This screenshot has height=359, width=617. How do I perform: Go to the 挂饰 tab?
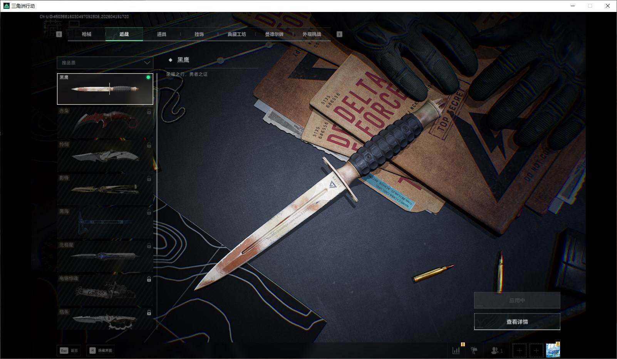[x=199, y=34]
